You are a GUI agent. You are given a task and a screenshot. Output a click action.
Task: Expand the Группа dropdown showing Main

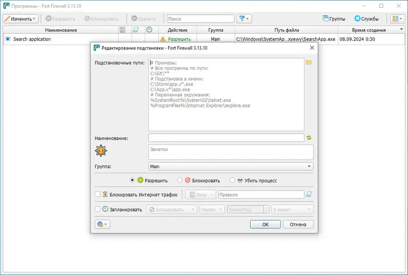[231, 166]
